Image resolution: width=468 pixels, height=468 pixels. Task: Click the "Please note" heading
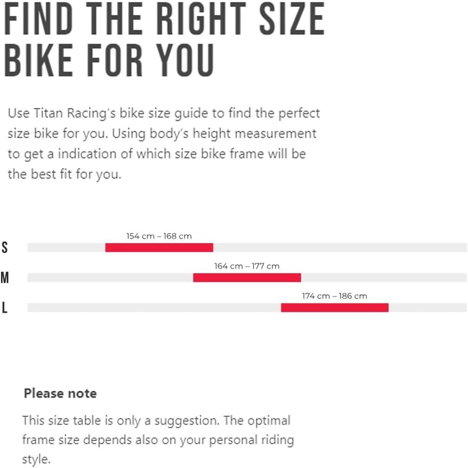tap(60, 394)
